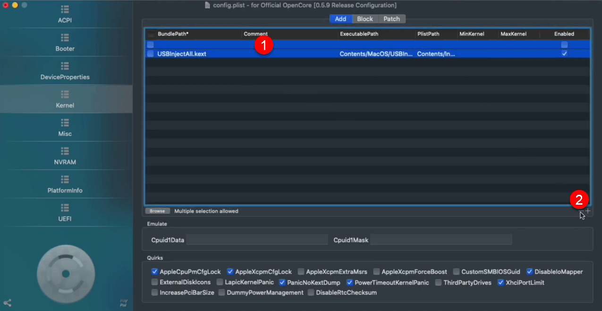This screenshot has height=311, width=602.
Task: Open the Misc sidebar section
Action: pyautogui.click(x=65, y=128)
